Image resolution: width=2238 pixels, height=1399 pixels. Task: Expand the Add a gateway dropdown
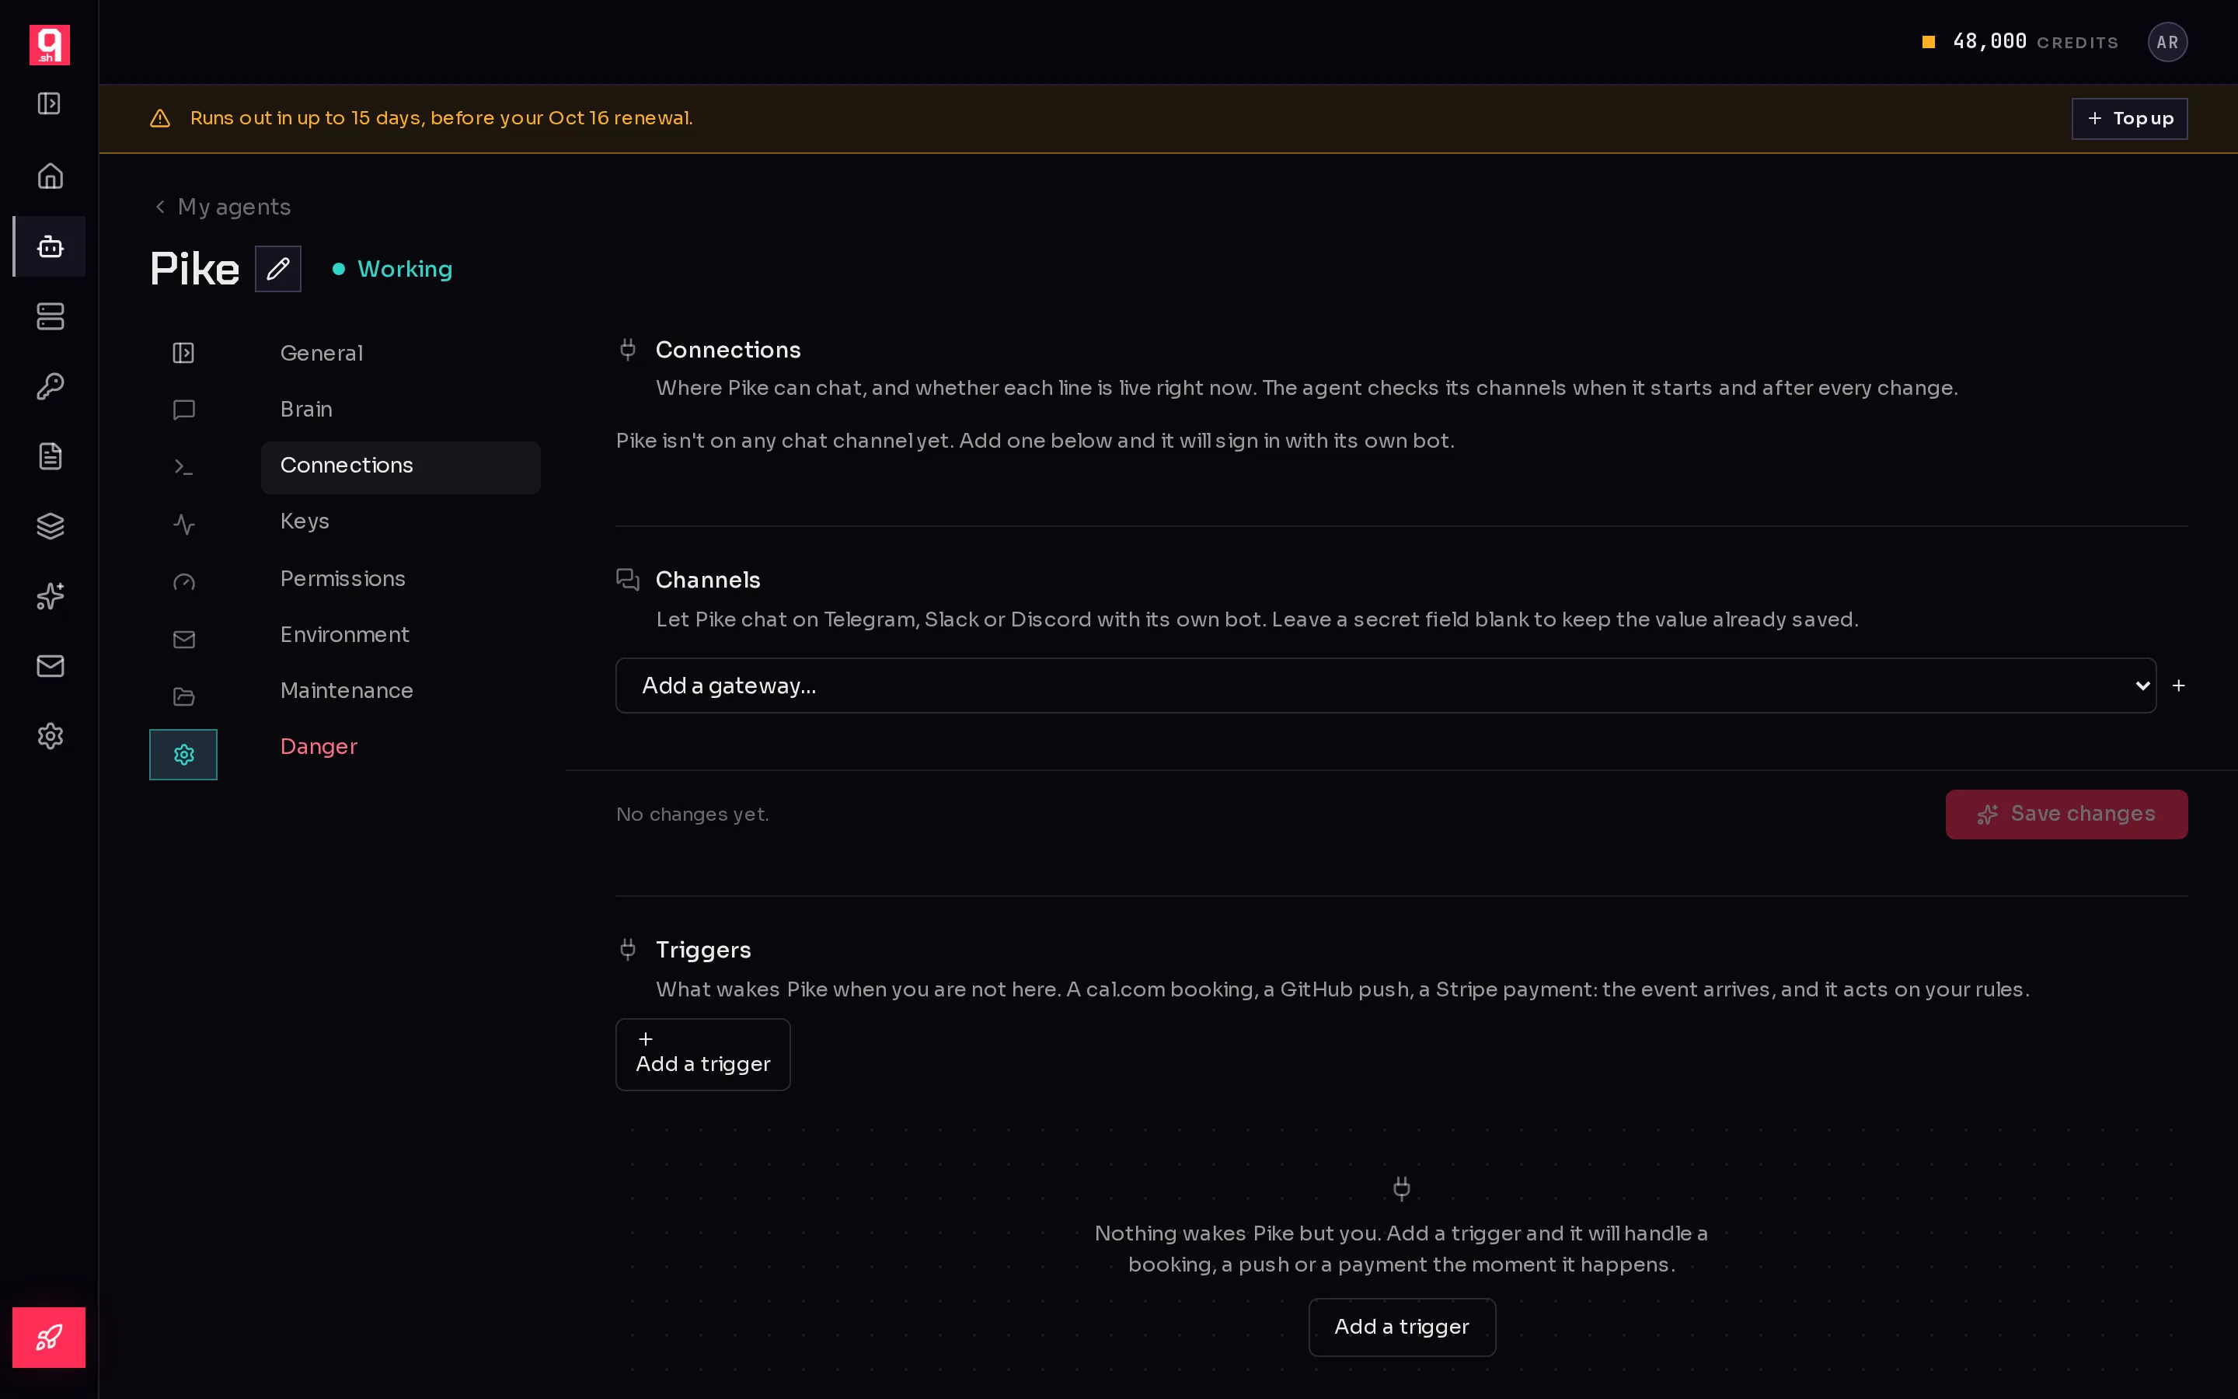1386,686
